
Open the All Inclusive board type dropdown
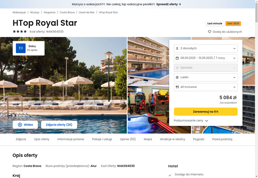[206, 87]
